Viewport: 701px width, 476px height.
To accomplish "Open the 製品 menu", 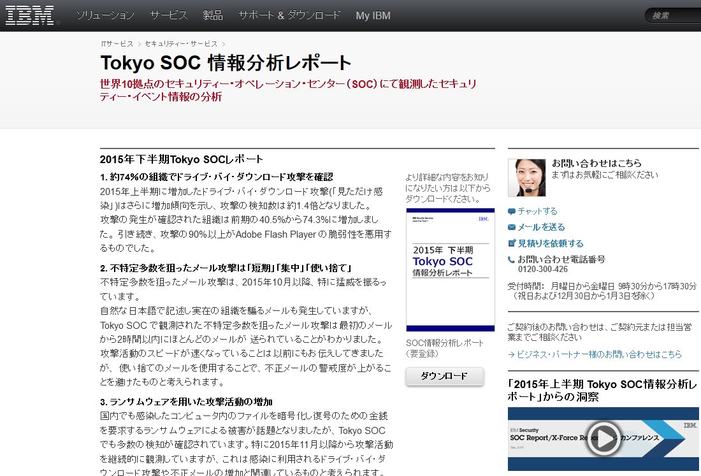I will (x=213, y=16).
